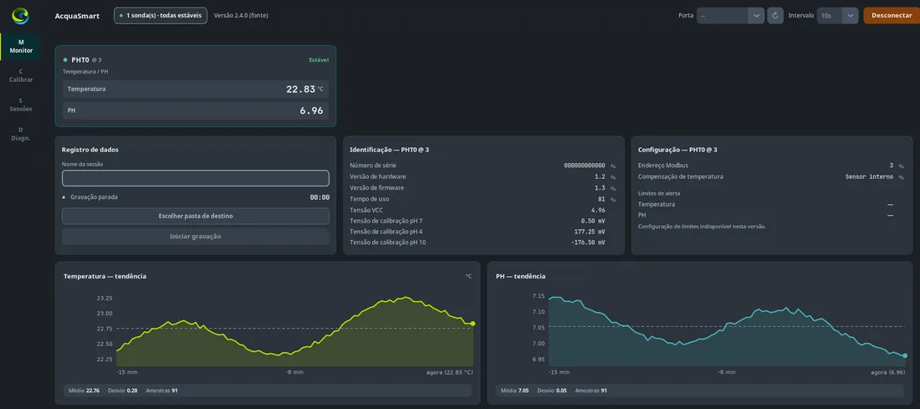Image resolution: width=920 pixels, height=409 pixels.
Task: Click Desvio 0.28 under Temperatura chart
Action: (x=122, y=391)
